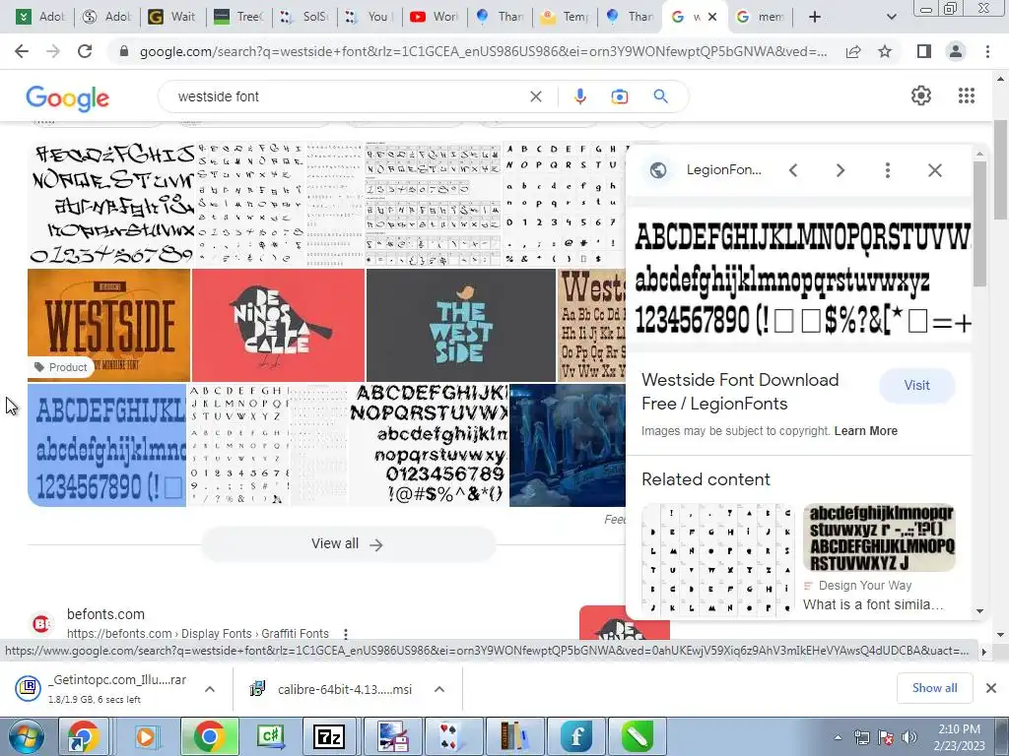The image size is (1009, 756).
Task: Open media player taskbar icon
Action: tap(146, 737)
